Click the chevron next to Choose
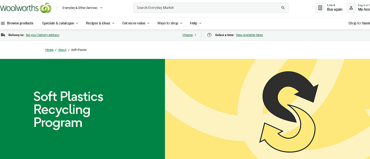The width and height of the screenshot is (370, 159). [x=195, y=35]
